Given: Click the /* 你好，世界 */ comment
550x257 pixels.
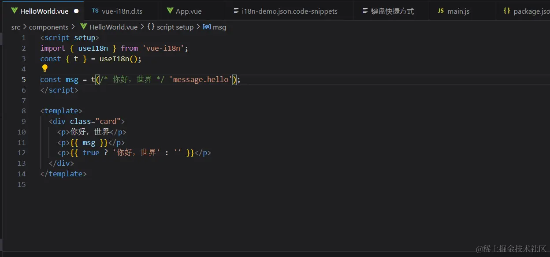Looking at the screenshot, I should [x=132, y=80].
